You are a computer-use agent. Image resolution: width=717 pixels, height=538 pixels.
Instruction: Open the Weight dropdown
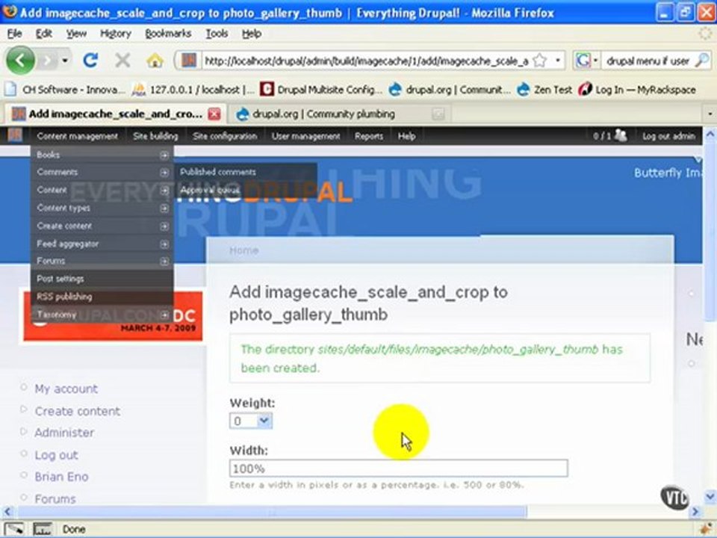(x=251, y=421)
